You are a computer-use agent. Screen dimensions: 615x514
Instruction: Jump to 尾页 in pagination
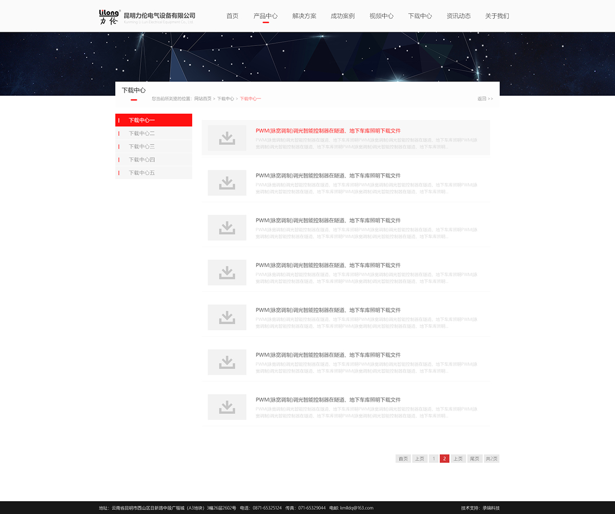475,459
